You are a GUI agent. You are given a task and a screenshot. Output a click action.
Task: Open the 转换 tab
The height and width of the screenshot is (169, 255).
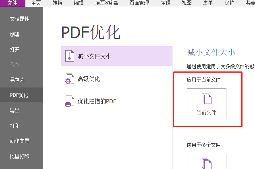57,3
